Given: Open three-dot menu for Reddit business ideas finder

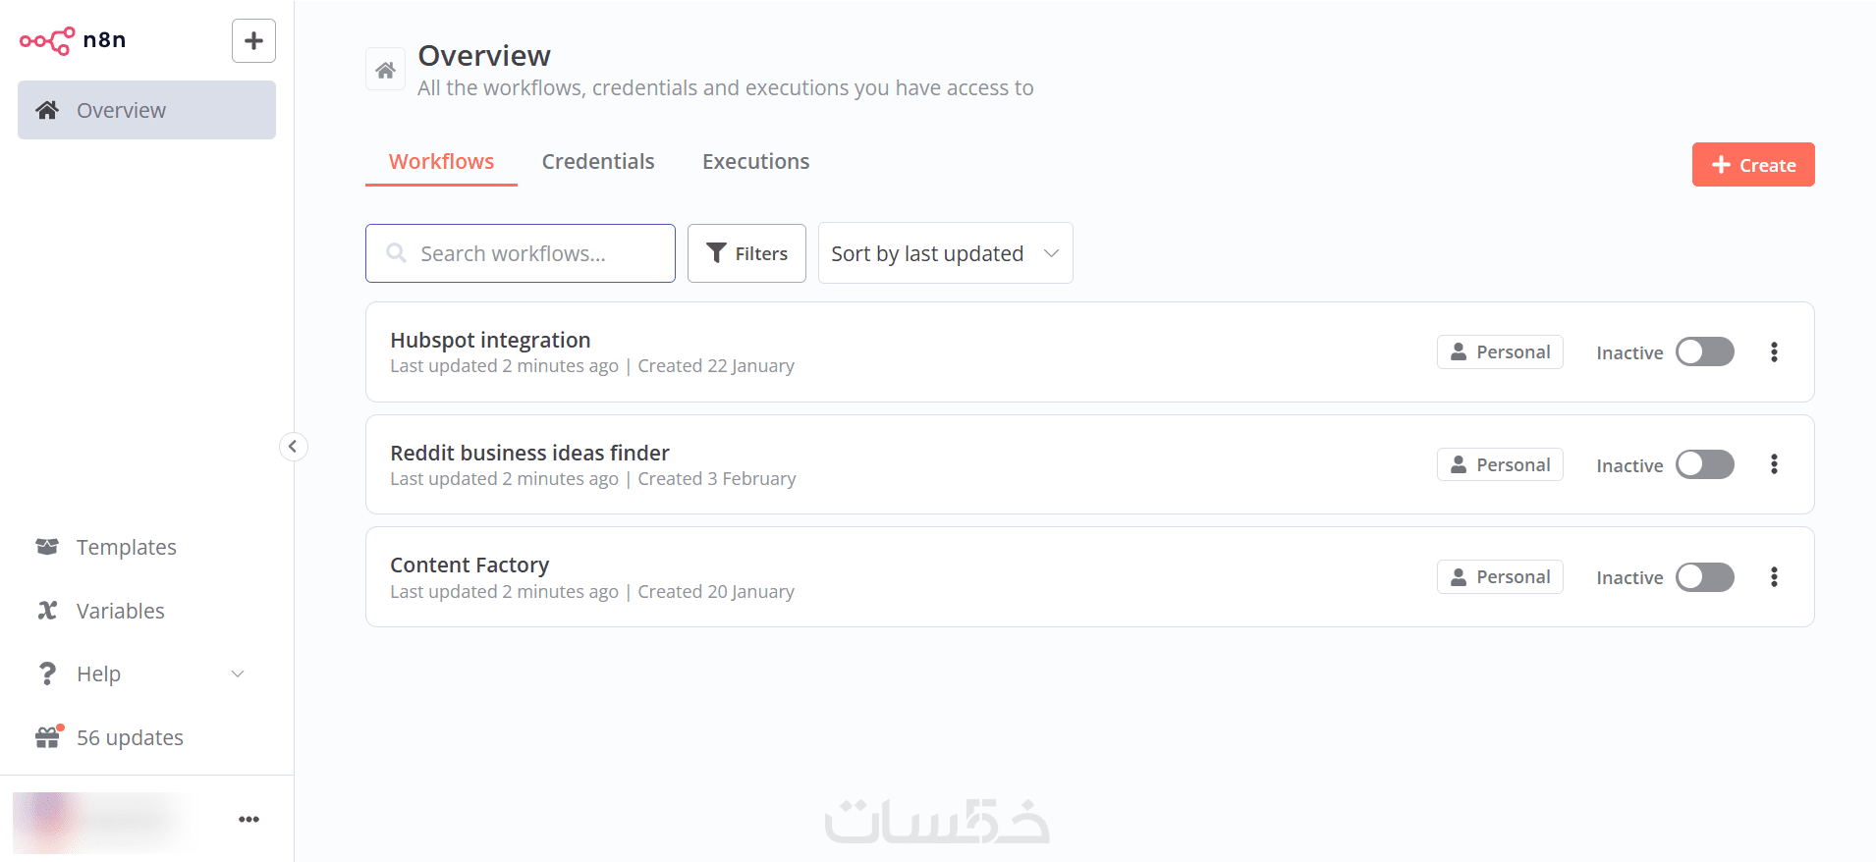Looking at the screenshot, I should 1774,464.
